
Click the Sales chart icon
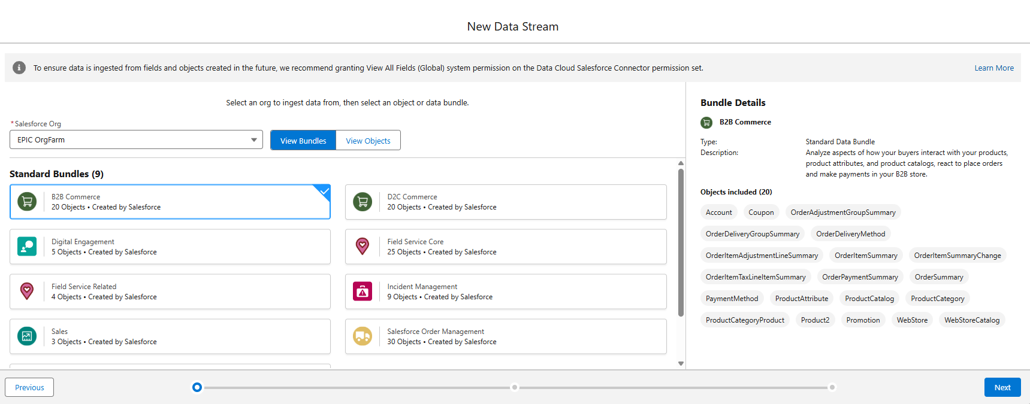click(27, 336)
